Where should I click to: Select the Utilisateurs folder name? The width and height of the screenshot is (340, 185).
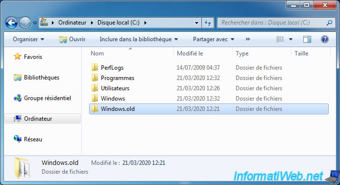pos(115,88)
